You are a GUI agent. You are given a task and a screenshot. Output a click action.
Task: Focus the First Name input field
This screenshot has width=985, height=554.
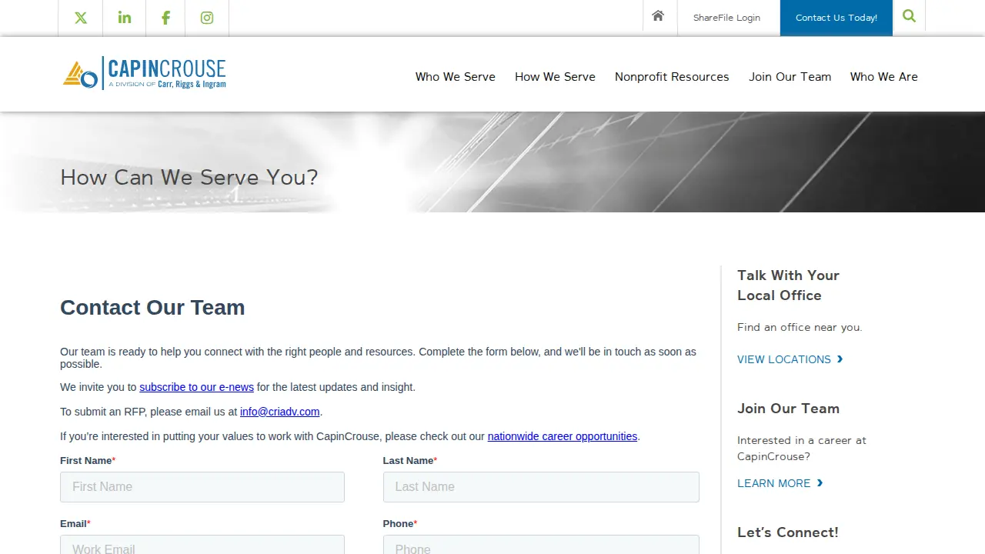point(202,487)
